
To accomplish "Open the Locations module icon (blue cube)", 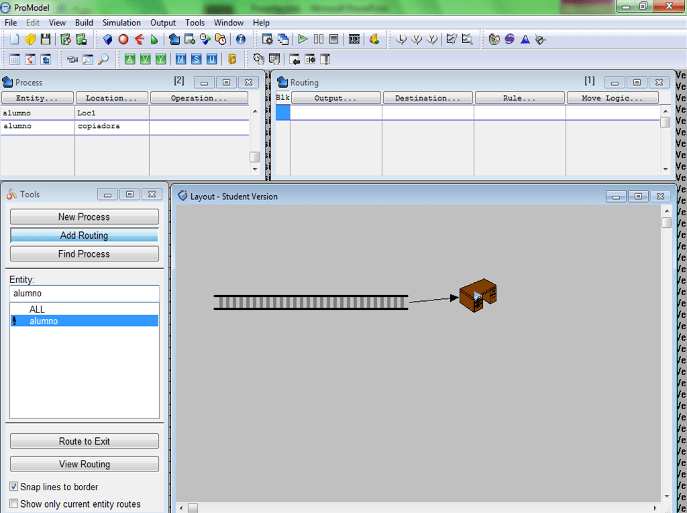I will [107, 40].
